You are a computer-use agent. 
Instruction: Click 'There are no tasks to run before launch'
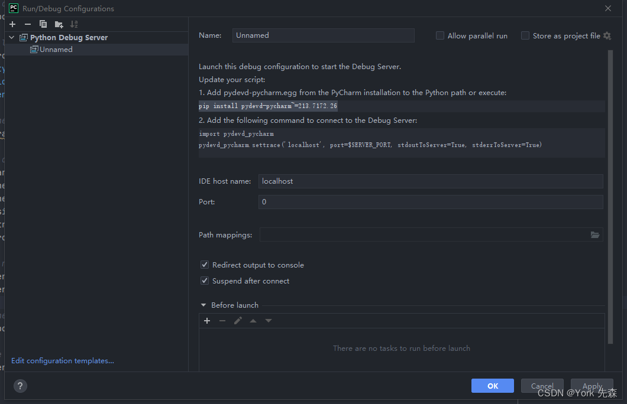tap(402, 348)
